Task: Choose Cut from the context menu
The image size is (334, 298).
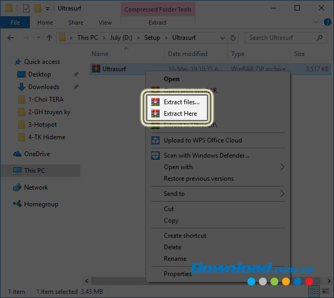Action: [x=218, y=209]
